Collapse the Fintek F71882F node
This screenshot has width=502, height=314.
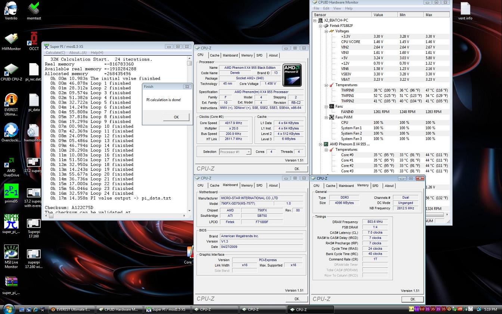click(x=320, y=26)
